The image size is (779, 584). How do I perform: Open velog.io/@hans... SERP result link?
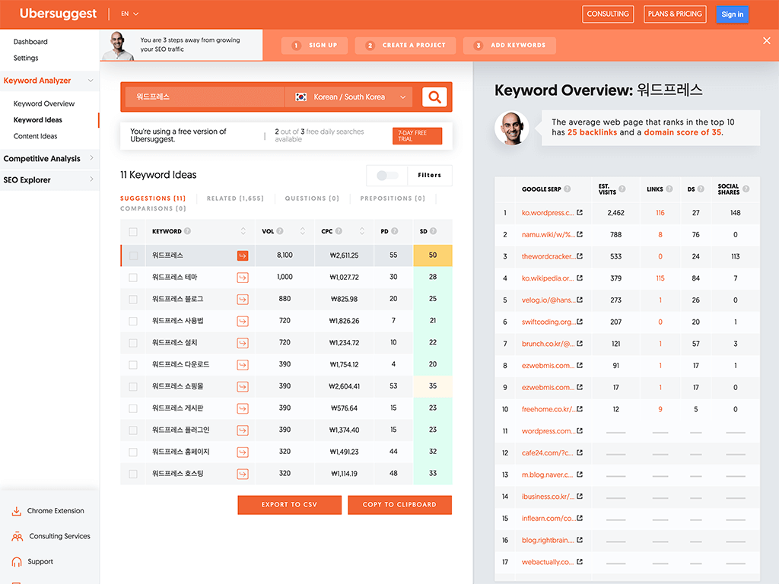548,300
